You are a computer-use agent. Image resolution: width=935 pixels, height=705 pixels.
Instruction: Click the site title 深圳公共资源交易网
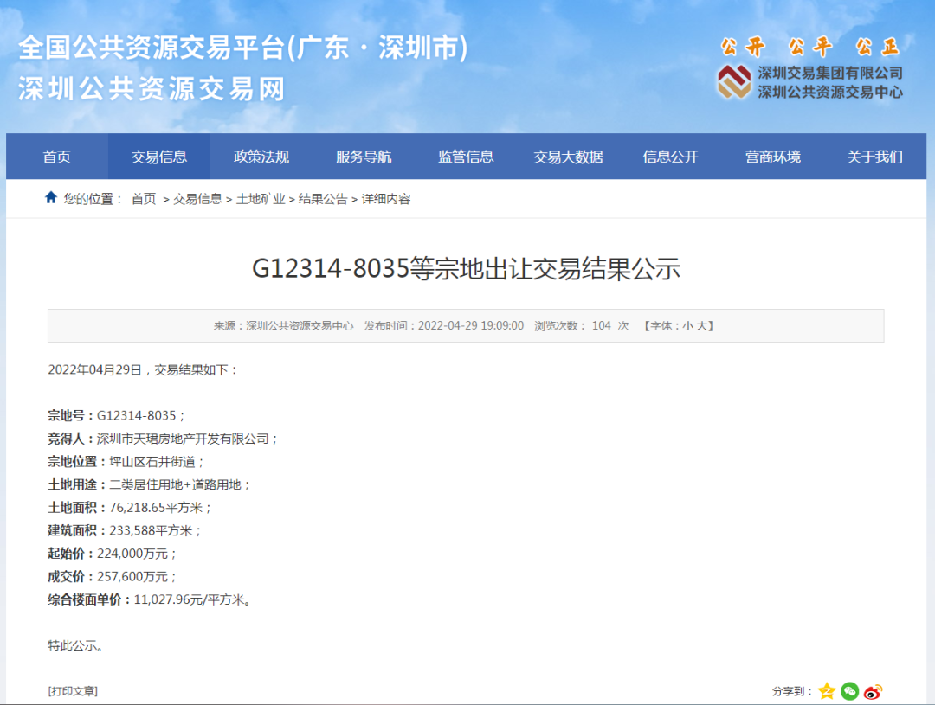[x=152, y=89]
